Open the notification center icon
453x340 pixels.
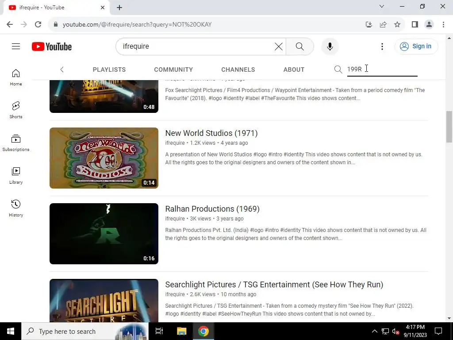click(438, 331)
